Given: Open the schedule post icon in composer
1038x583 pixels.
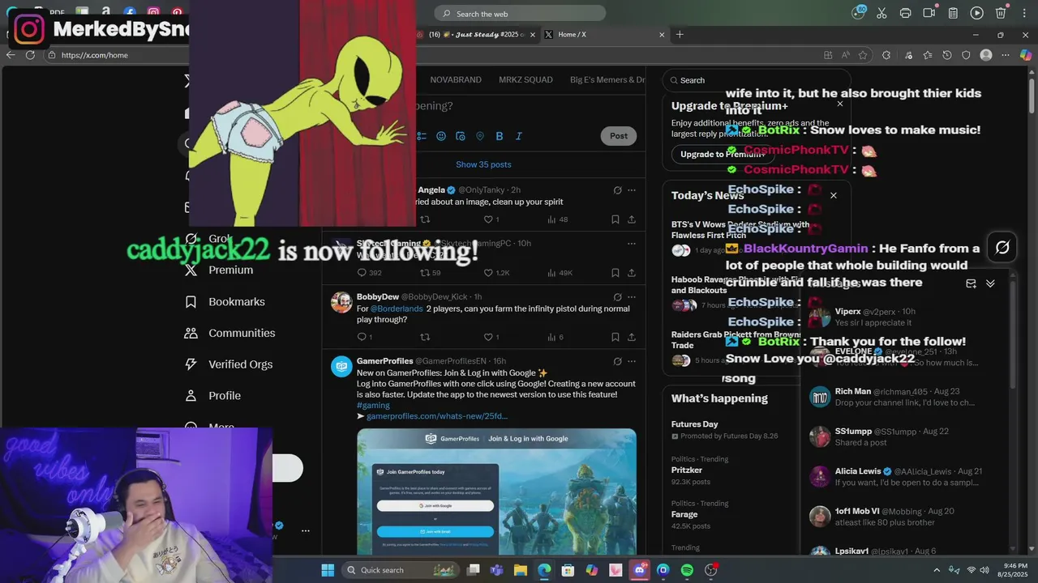Looking at the screenshot, I should click(x=461, y=136).
